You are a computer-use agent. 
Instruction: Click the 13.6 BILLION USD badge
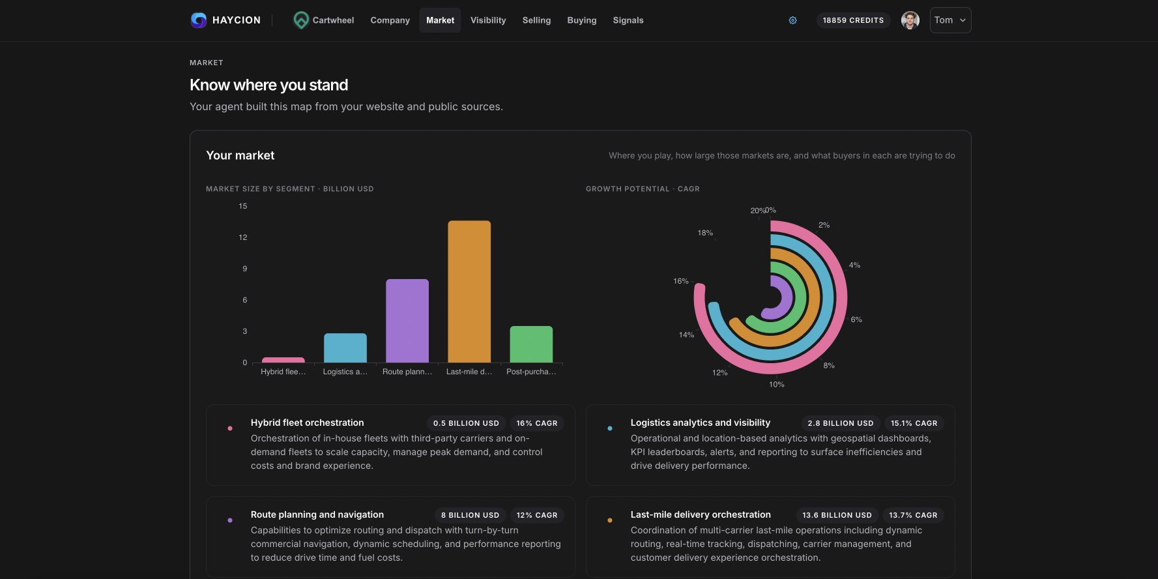pos(837,515)
